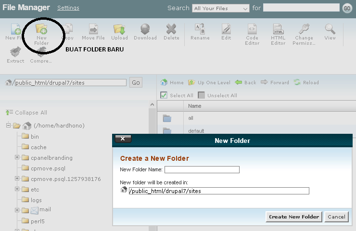Viewport: 356px width, 231px height.
Task: Open the Code Editor tool
Action: [252, 31]
